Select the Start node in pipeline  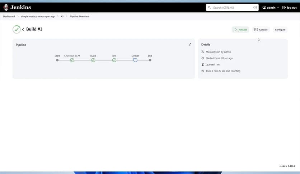coord(57,60)
